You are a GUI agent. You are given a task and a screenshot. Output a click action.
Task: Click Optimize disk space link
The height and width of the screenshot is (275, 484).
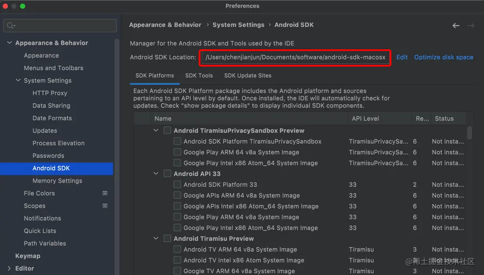(444, 58)
